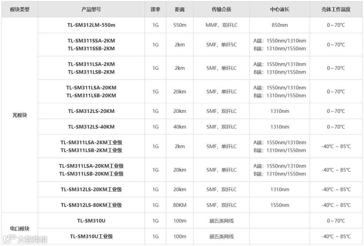The image size is (364, 246).
Task: Select the 光模块 module type cell
Action: coord(20,115)
